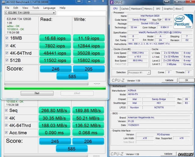Switch to the About tab in CPU-Z
Viewport: 195px width, 157px height.
tap(178, 9)
